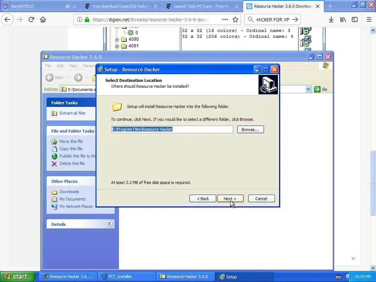
Task: Click the search magnifier icon
Action: [x=250, y=20]
